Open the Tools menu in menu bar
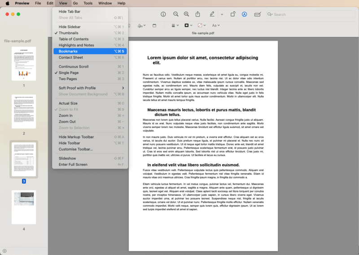Screen dimensions: 359x255 (88, 3)
